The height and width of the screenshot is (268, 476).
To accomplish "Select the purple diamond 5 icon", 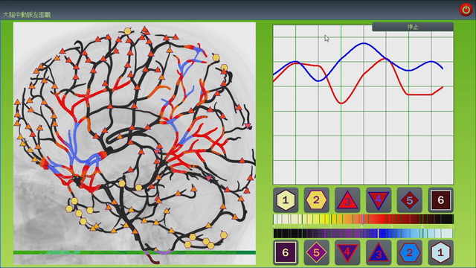I will click(317, 252).
